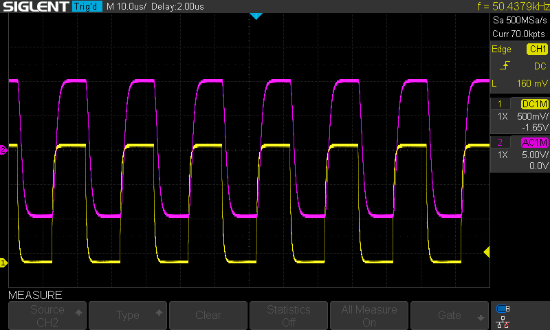Select the channel 2 number tab
550x330 pixels.
point(500,142)
